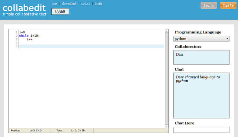
Task: Place cursor on code line 'i=0'
Action: [x=22, y=32]
